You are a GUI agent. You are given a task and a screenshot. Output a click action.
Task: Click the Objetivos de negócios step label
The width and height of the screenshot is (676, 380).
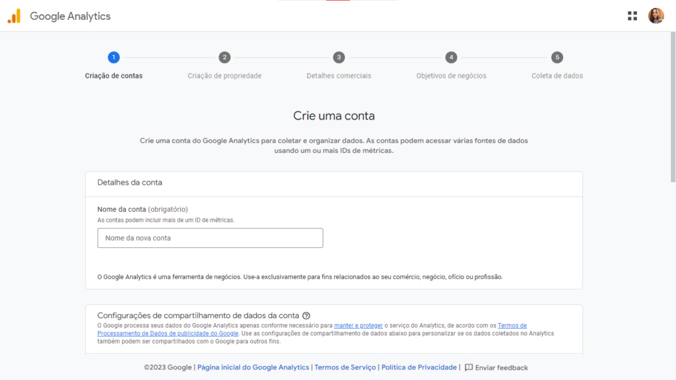[x=452, y=76]
